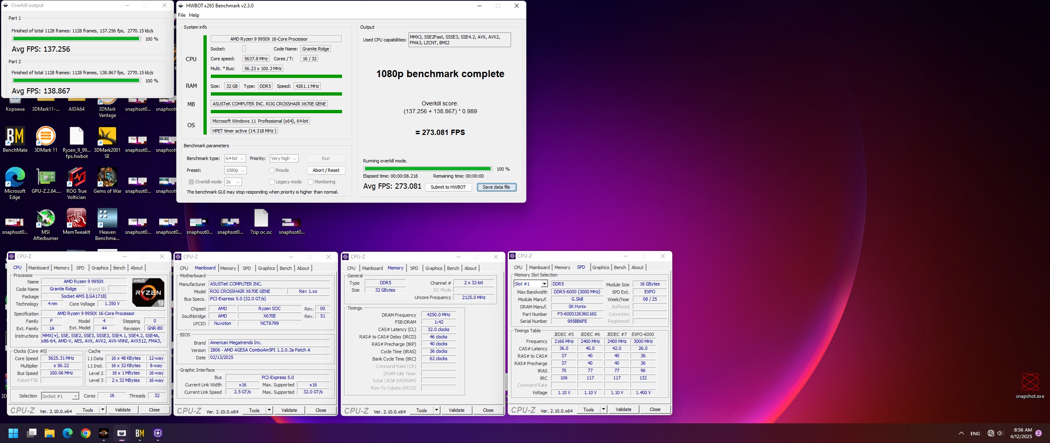Toggle the Overkill mode checkbox
This screenshot has height=443, width=1050.
191,182
